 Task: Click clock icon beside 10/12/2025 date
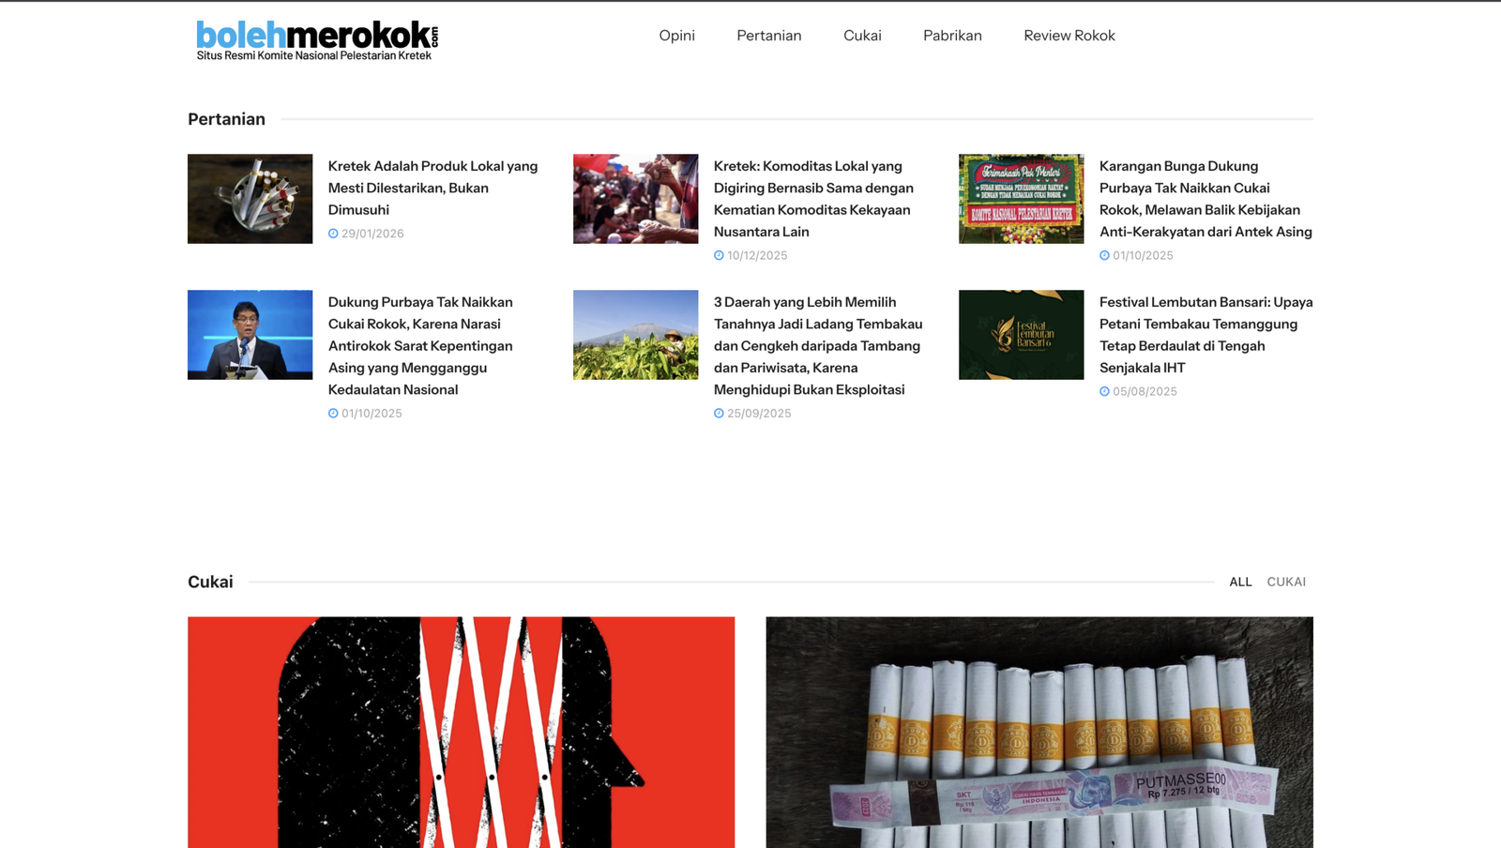[719, 255]
